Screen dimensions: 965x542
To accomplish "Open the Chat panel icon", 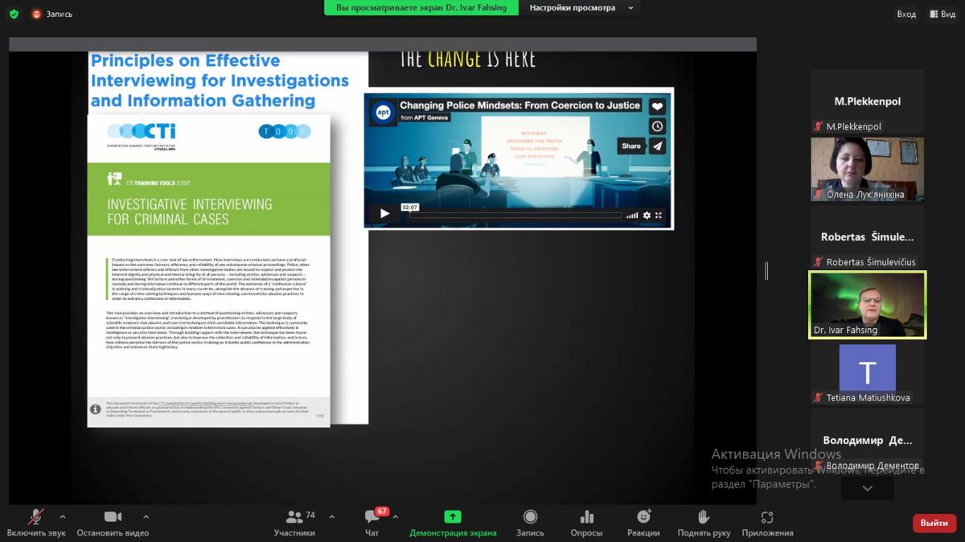I will click(372, 517).
